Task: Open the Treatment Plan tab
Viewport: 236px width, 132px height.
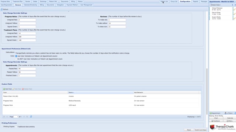Action: [18, 1]
